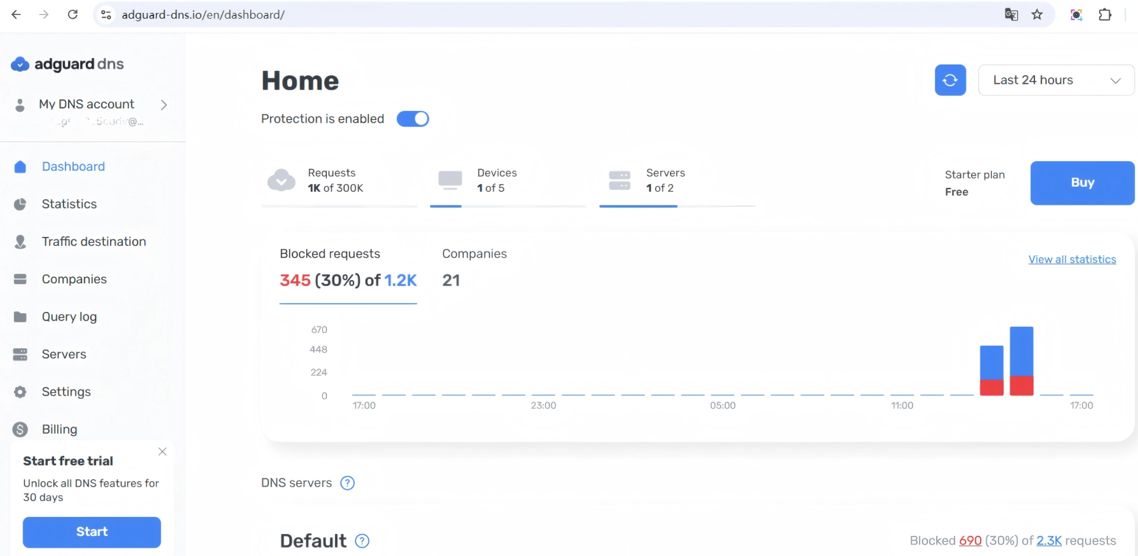Screen dimensions: 1138x556
Task: Click the AdGuard DNS cloud logo
Action: pyautogui.click(x=20, y=64)
